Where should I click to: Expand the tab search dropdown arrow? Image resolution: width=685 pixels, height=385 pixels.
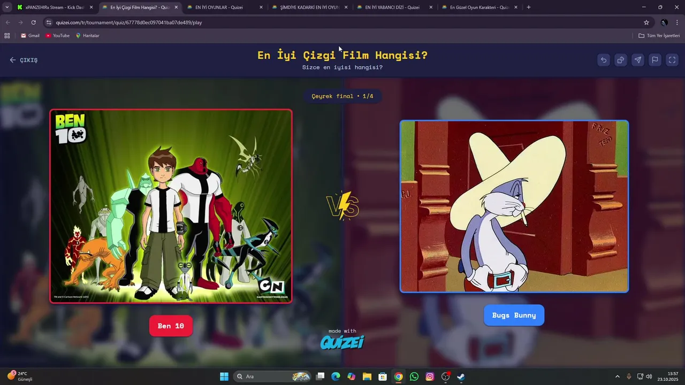click(6, 7)
